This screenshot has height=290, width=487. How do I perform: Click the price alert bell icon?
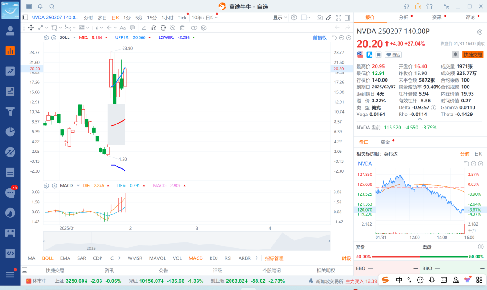(x=455, y=55)
